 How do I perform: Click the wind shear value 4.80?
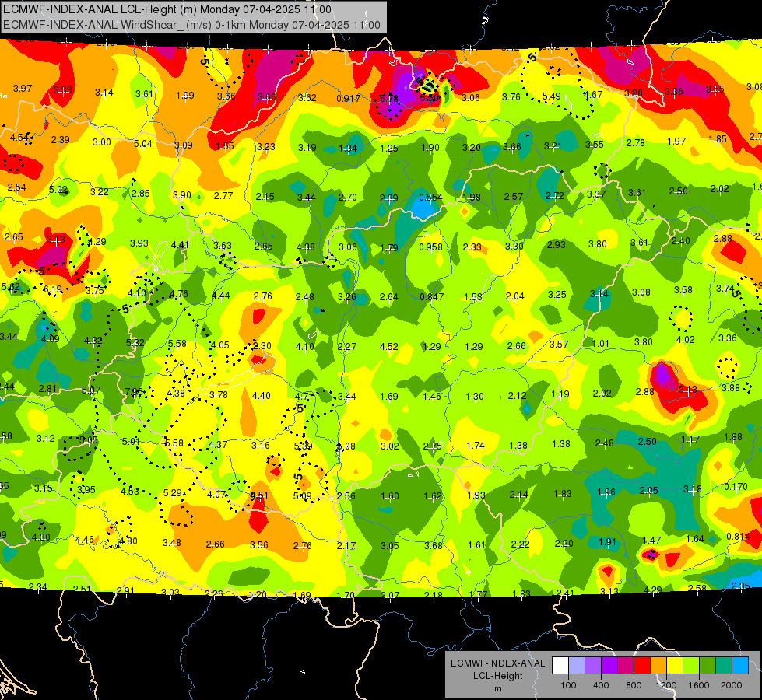[x=128, y=541]
